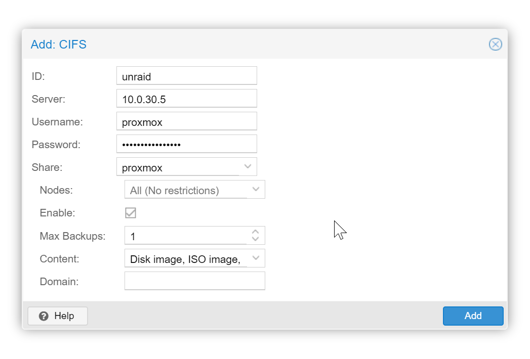Increase Max Backups with up arrow
The height and width of the screenshot is (359, 530).
pos(256,232)
